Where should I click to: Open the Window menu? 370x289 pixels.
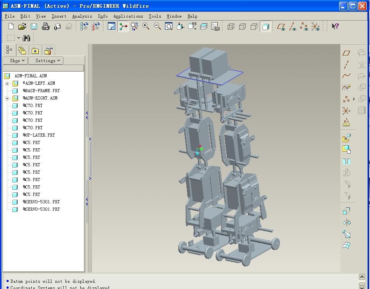tap(174, 16)
